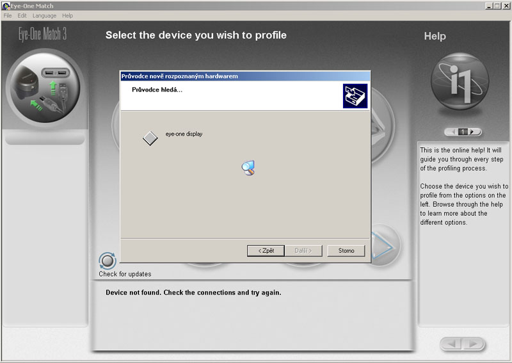Click the i1 logo sphere in Help
Viewport: 512px width, 363px height.
click(x=460, y=81)
